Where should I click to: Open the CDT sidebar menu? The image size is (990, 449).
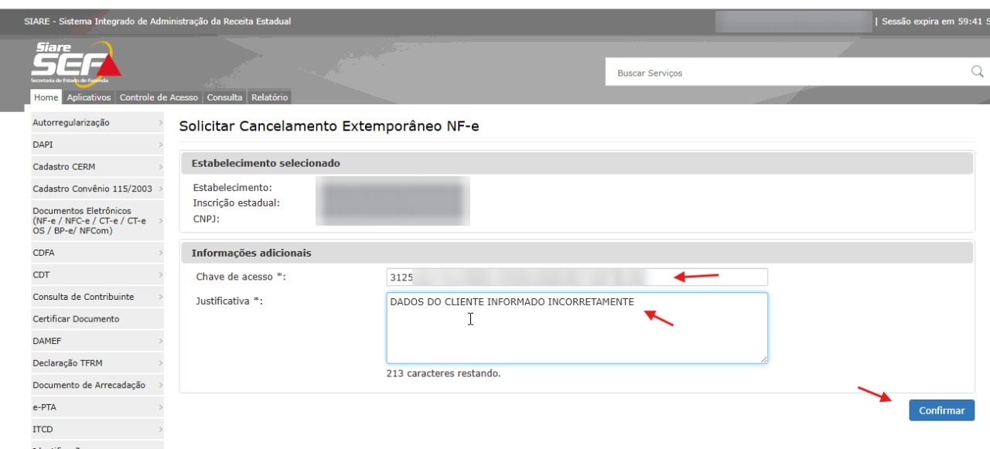[97, 275]
